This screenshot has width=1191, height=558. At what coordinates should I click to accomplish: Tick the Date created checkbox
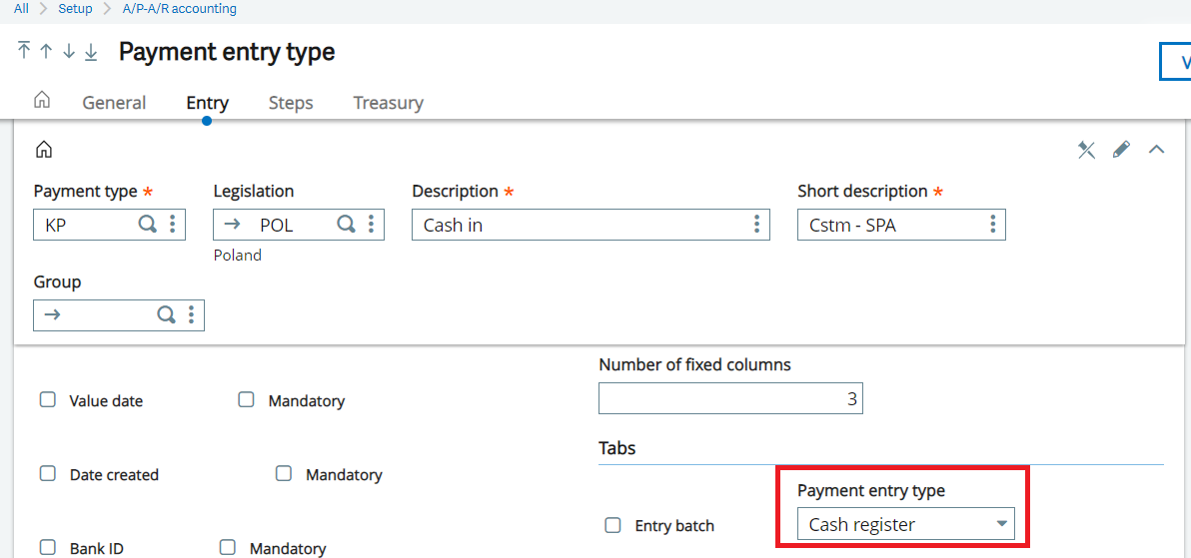tap(47, 474)
